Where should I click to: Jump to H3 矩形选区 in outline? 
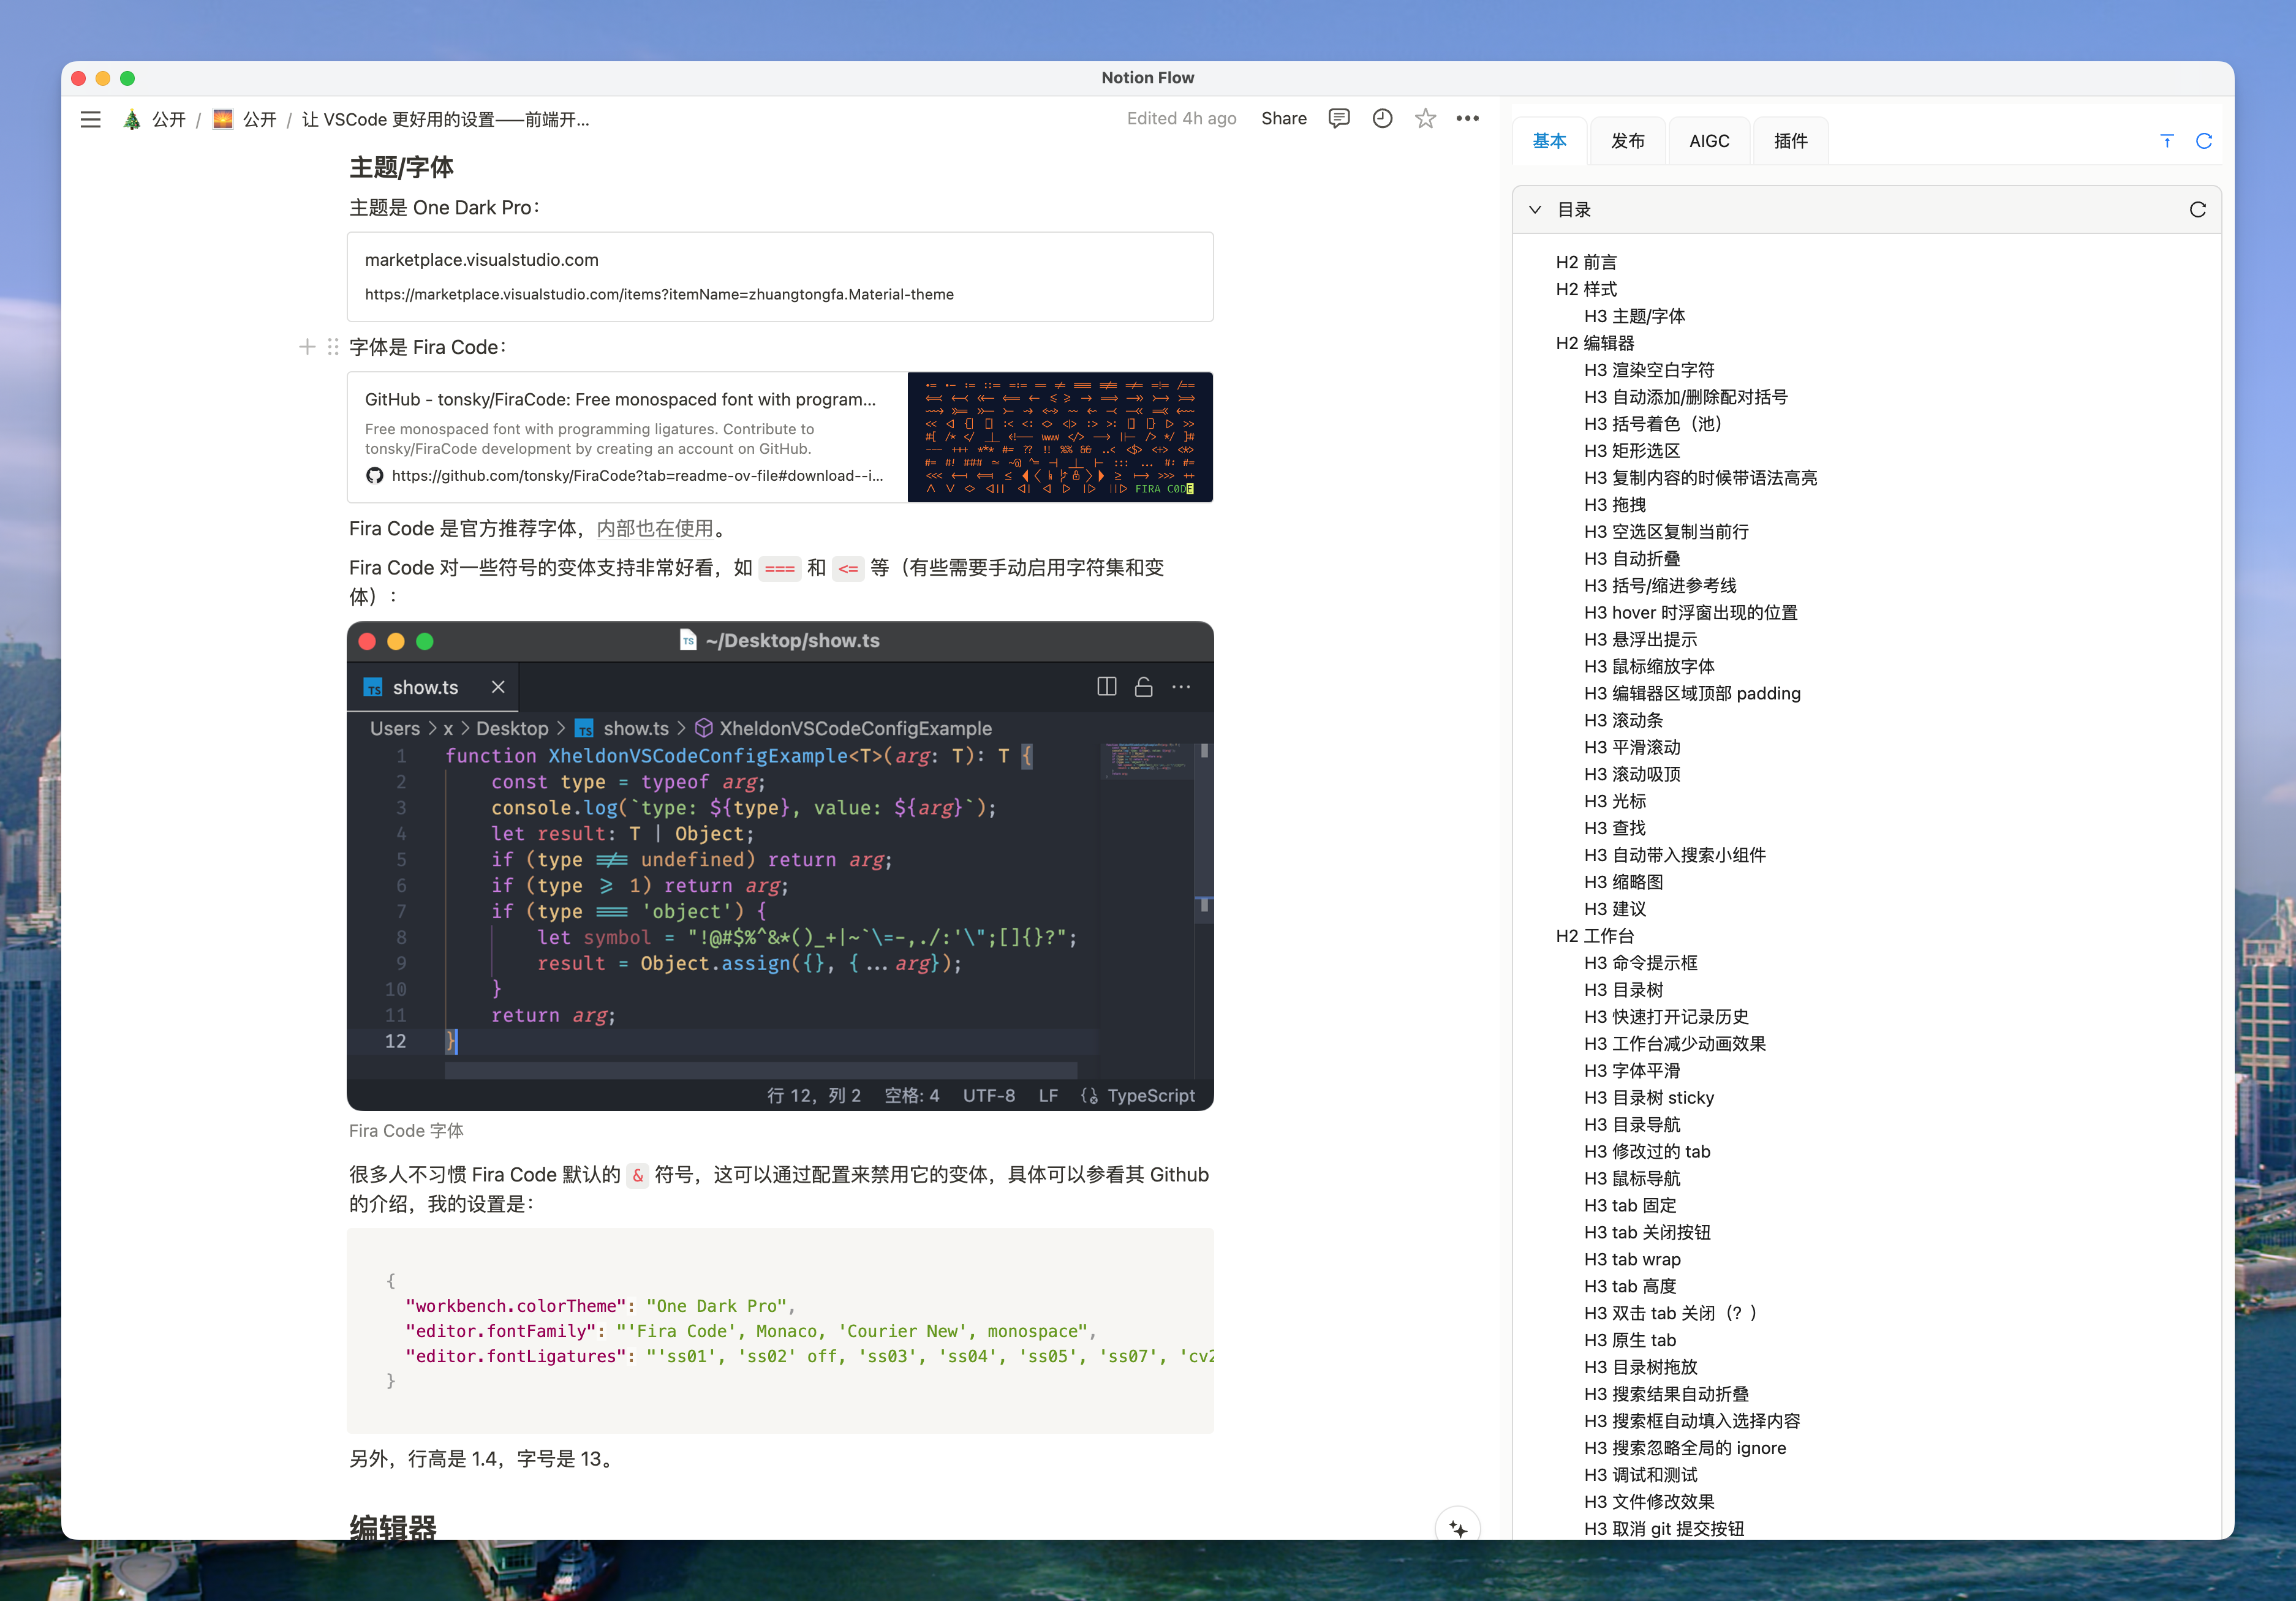[x=1632, y=451]
